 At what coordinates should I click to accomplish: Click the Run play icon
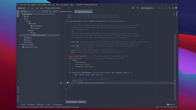[156, 8]
